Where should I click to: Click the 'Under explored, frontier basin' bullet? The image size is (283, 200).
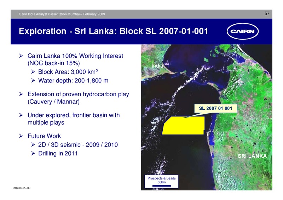74,119
